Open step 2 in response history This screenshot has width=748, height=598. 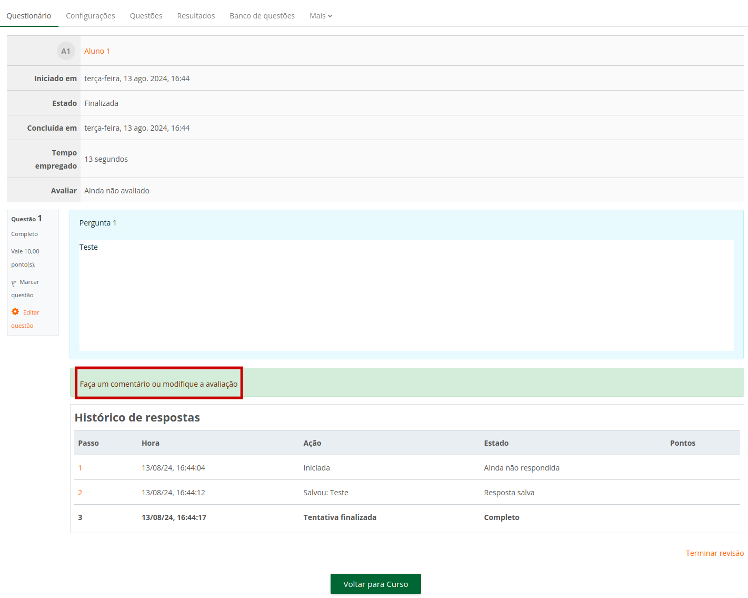coord(80,493)
